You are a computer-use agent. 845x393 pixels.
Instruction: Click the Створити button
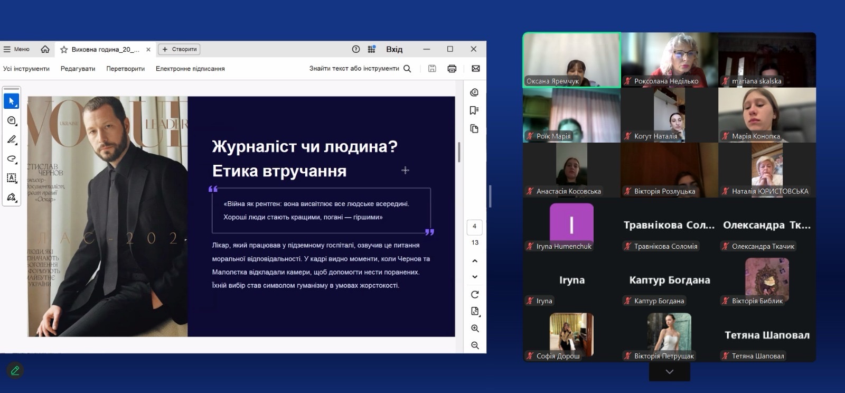pos(179,49)
